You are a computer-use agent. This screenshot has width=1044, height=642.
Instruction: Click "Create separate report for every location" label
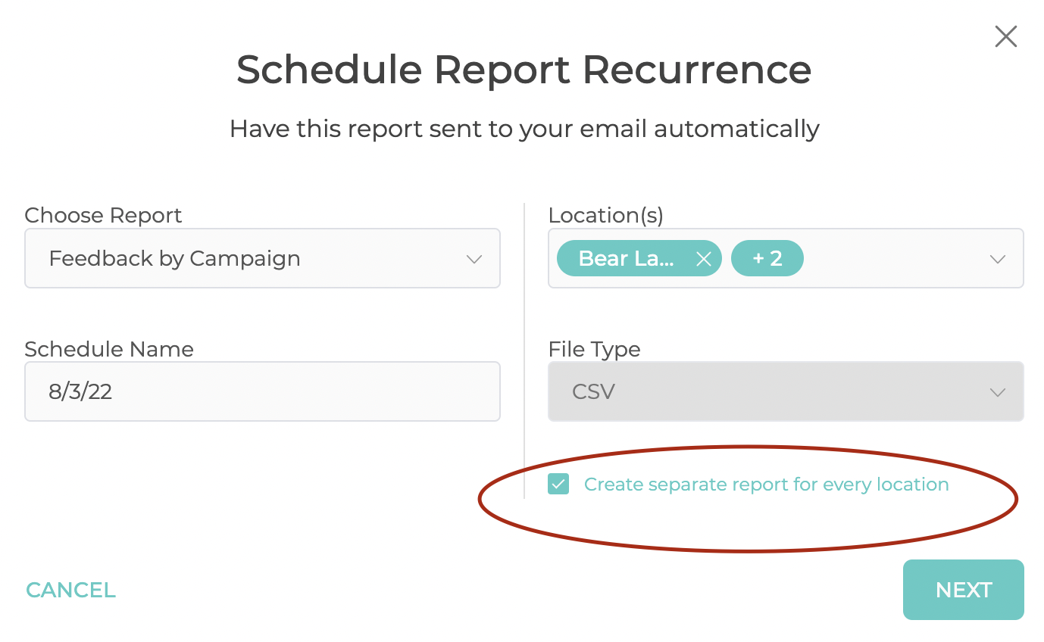(x=766, y=484)
